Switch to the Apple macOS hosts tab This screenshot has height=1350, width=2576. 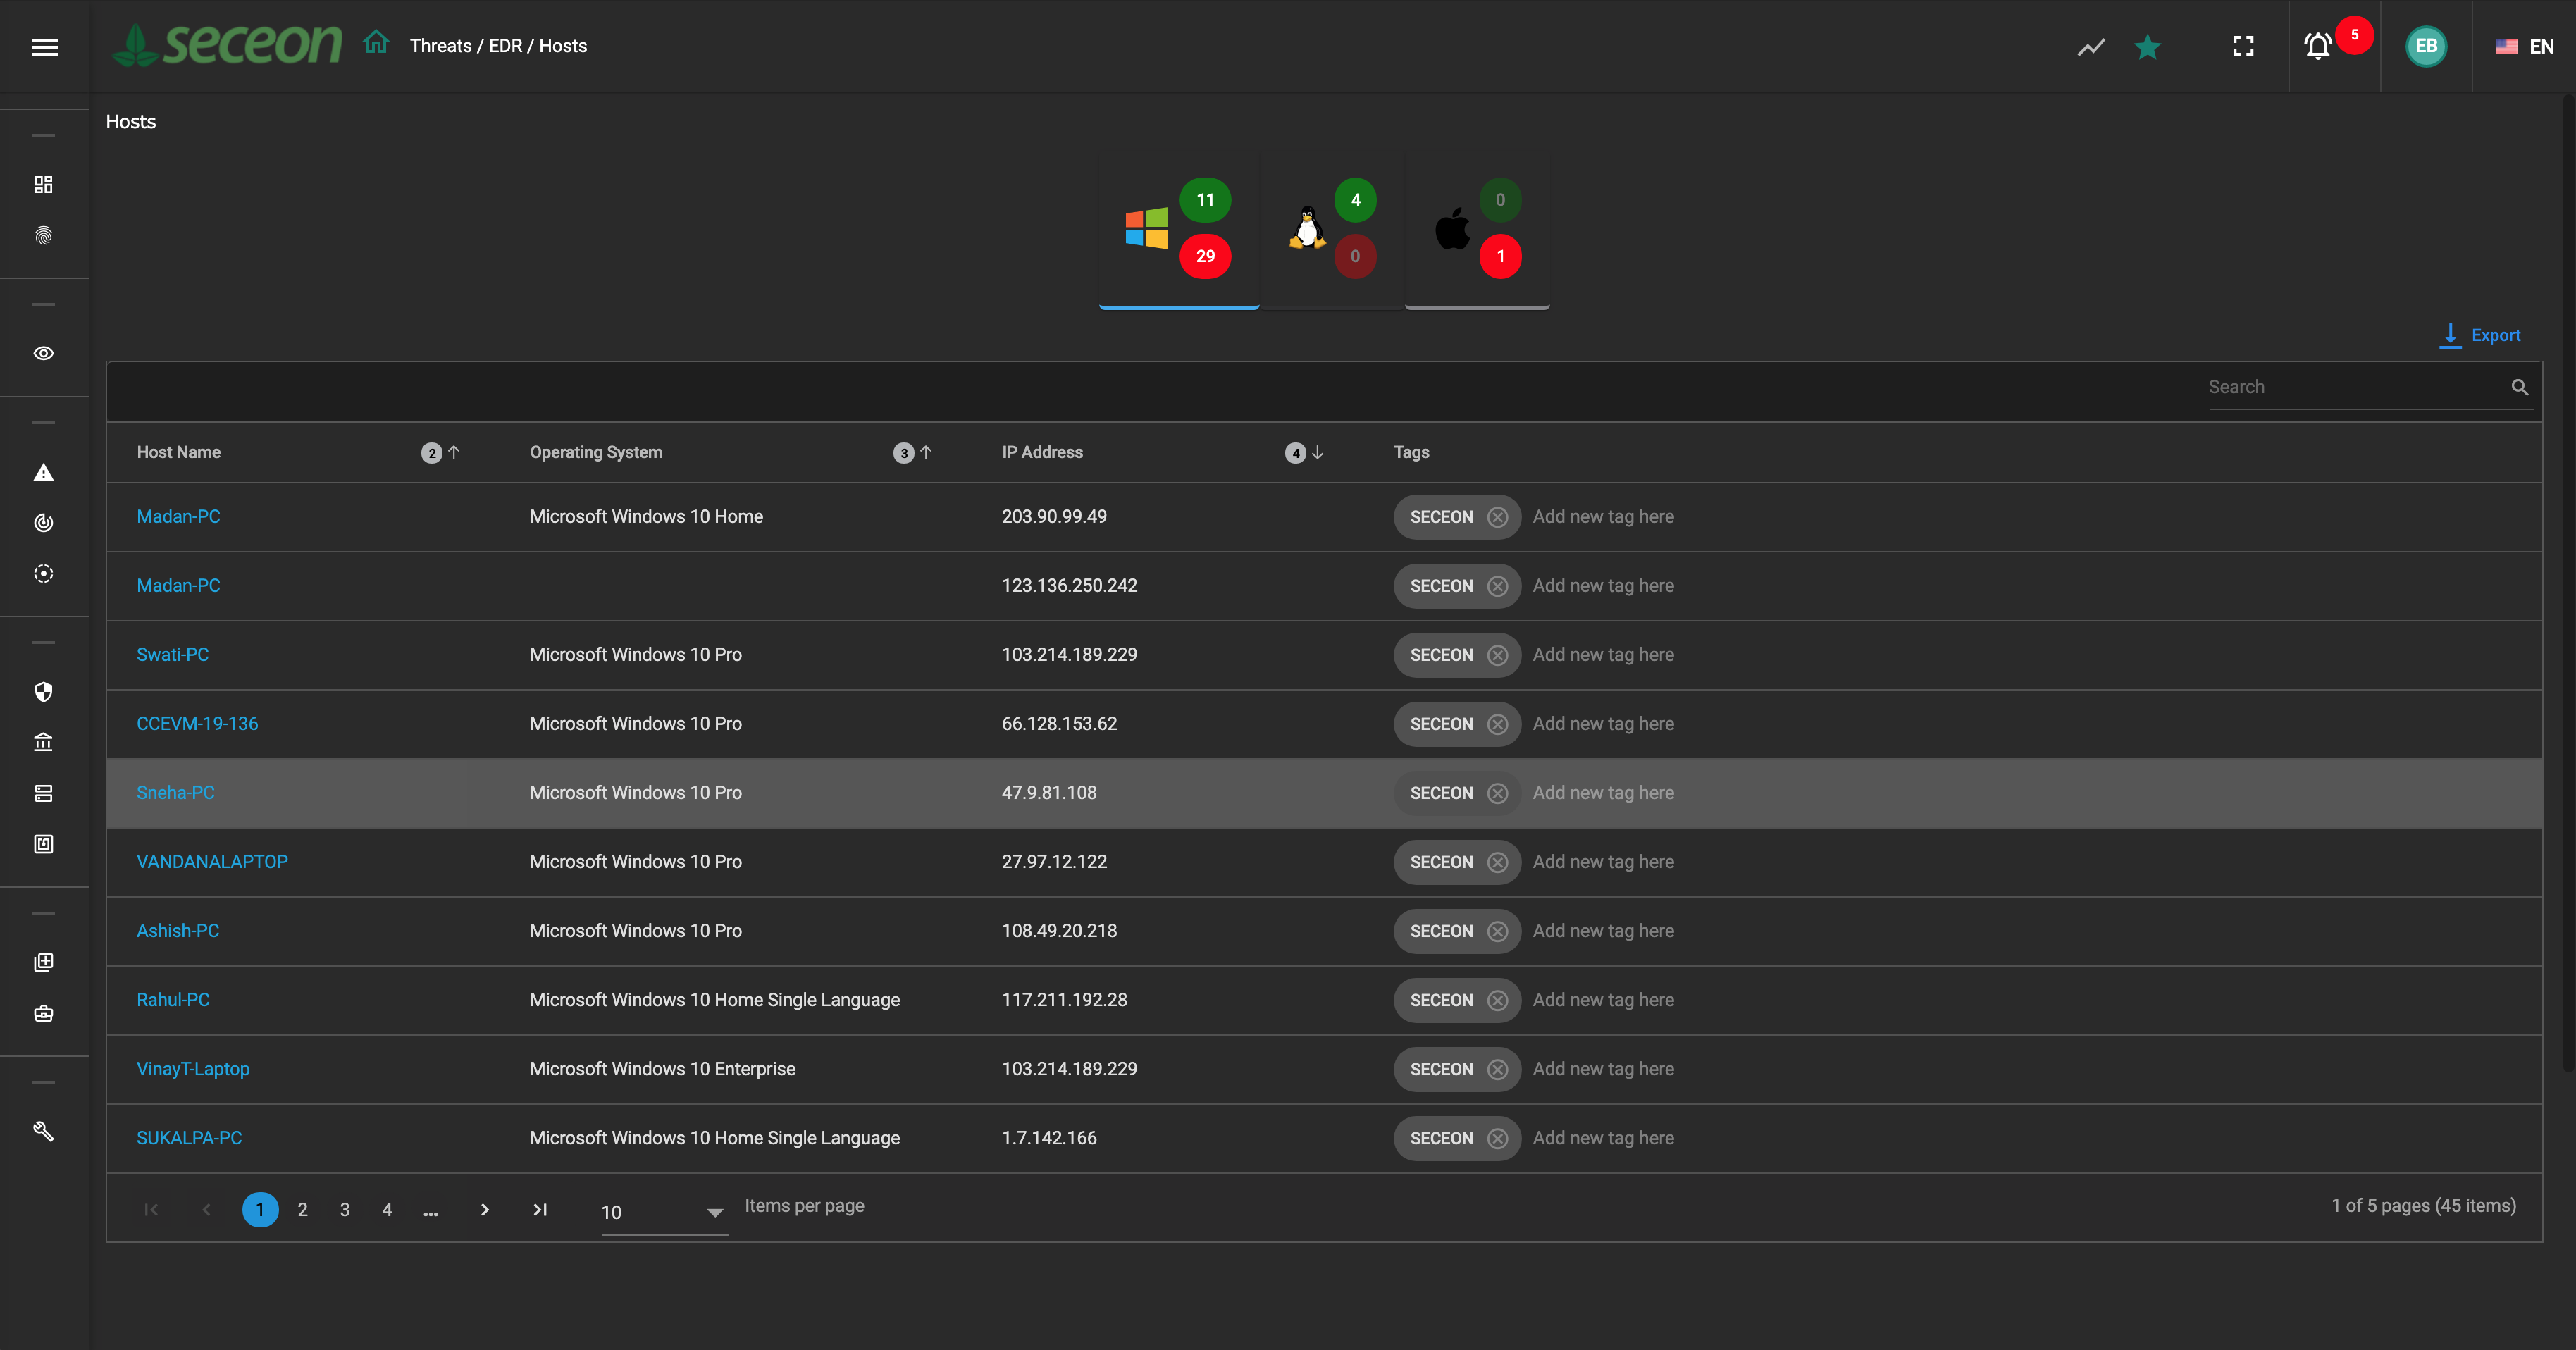1477,230
